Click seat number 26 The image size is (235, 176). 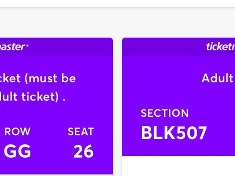(x=83, y=151)
